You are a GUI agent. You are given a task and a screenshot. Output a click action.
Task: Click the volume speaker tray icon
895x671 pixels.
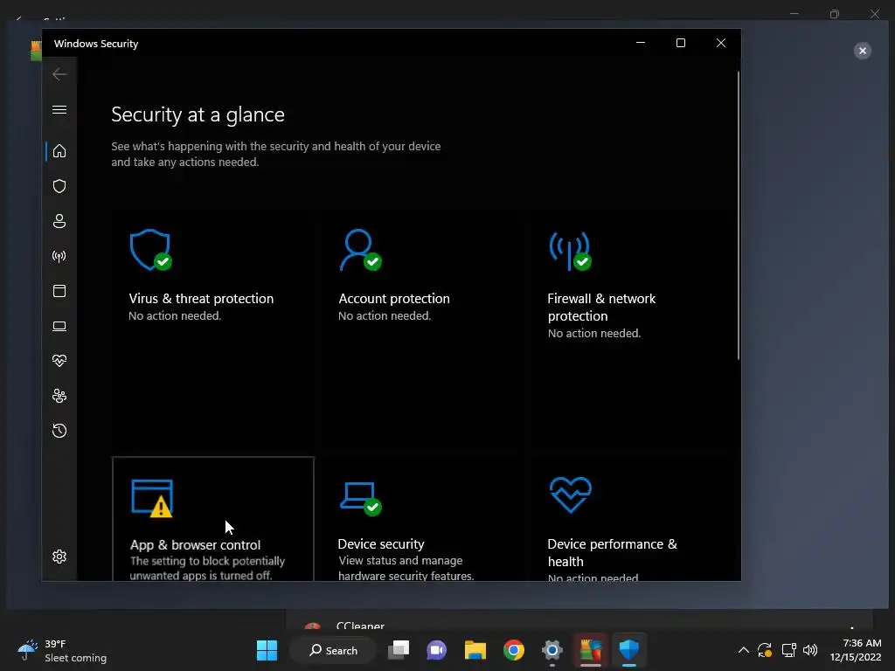coord(810,650)
